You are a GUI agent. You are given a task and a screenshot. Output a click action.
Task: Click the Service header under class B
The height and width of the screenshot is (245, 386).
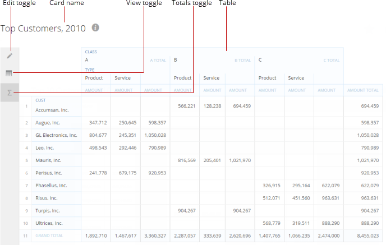pos(211,78)
